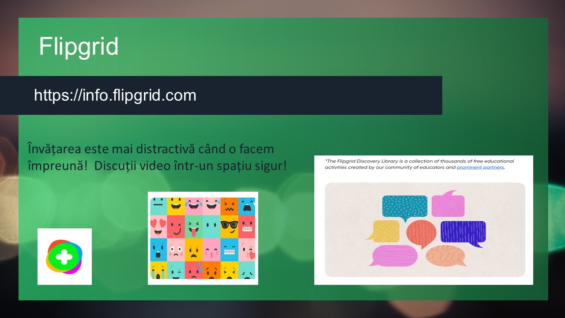Select the Flipgrid slide title

[x=79, y=46]
